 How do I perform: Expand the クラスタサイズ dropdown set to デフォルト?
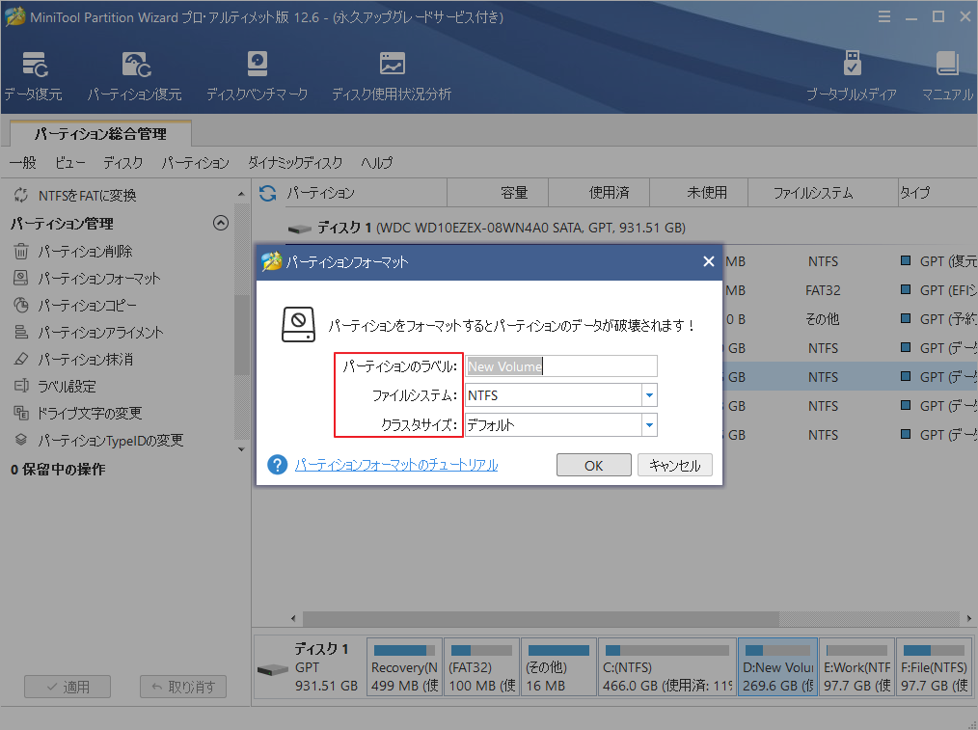[x=648, y=424]
